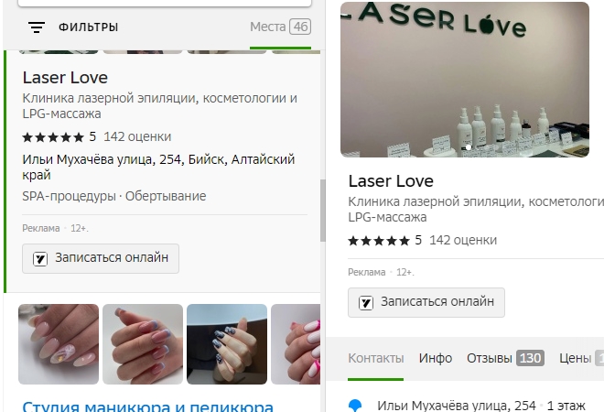Click the star rating in the left card
The width and height of the screenshot is (604, 412).
point(53,137)
